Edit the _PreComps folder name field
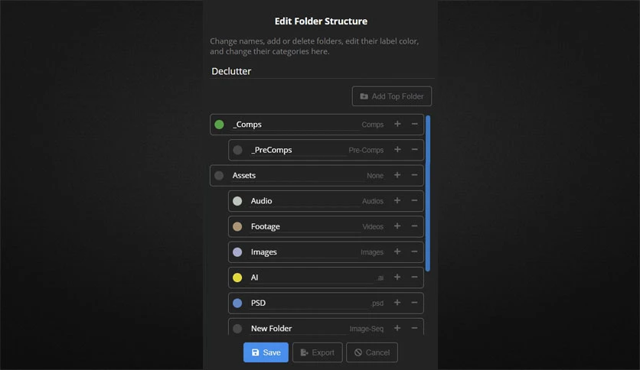Image resolution: width=640 pixels, height=370 pixels. pyautogui.click(x=298, y=150)
